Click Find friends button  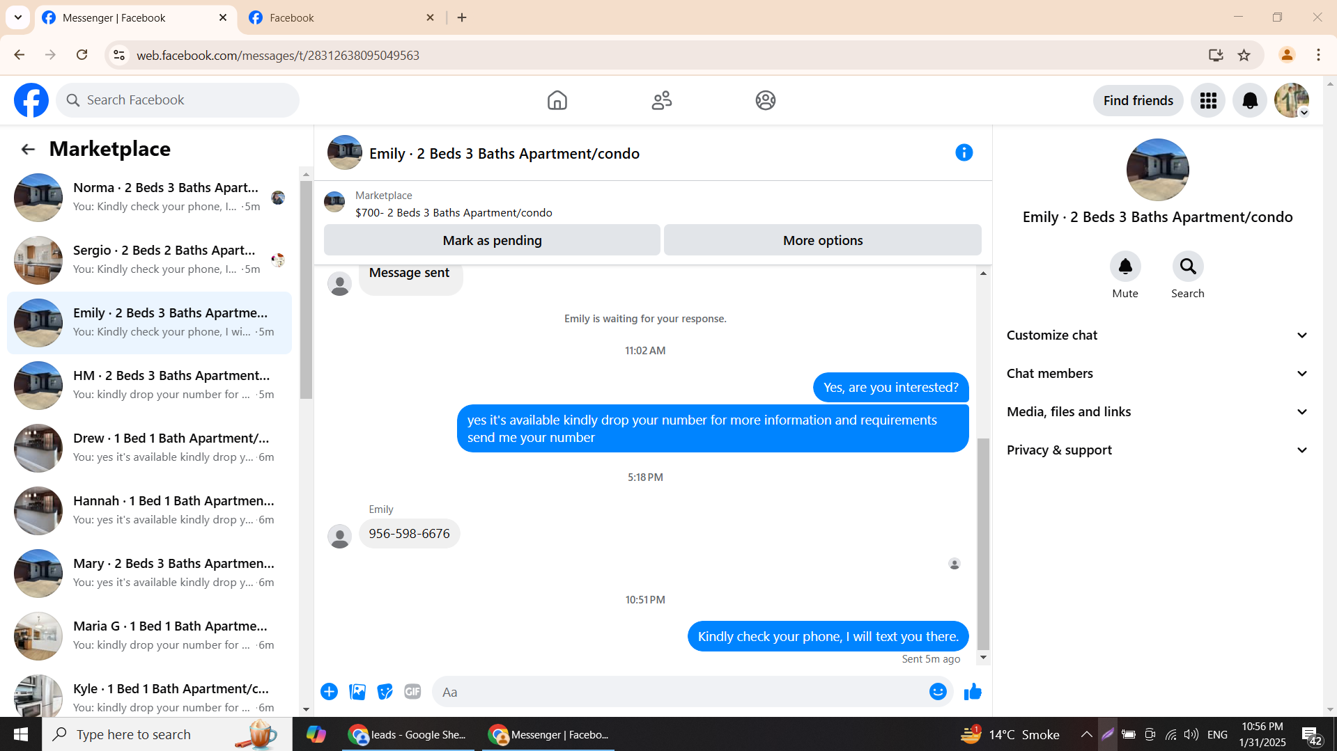tap(1138, 101)
